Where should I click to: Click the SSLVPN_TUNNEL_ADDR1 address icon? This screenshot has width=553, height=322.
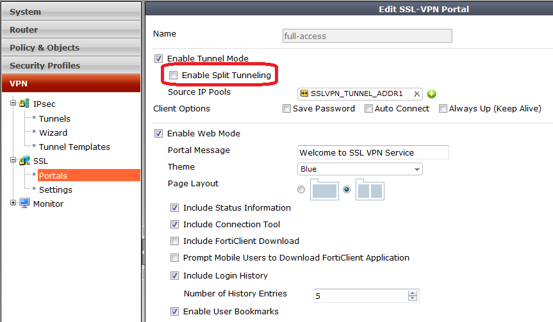304,93
